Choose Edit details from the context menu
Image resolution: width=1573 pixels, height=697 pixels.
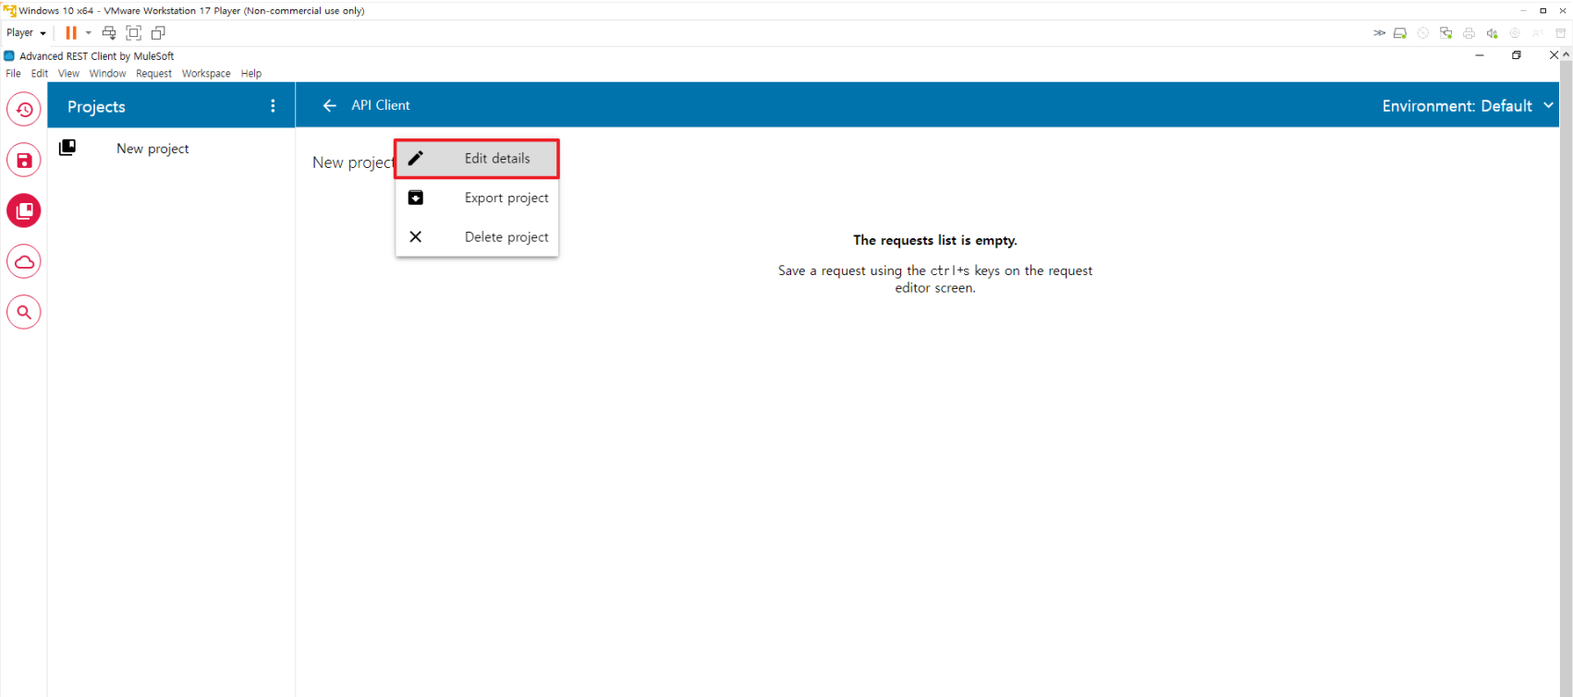pyautogui.click(x=477, y=159)
